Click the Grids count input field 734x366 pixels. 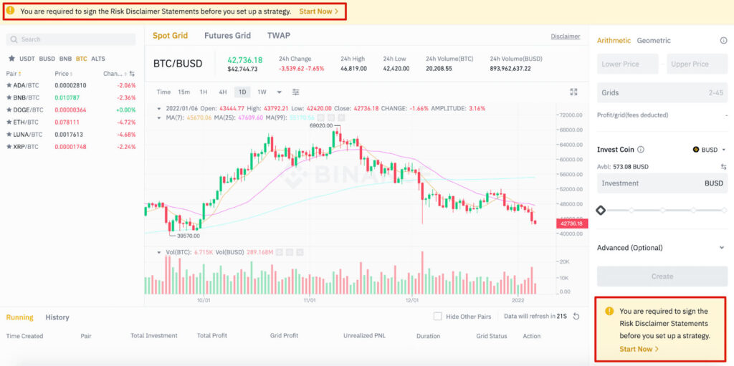coord(662,92)
